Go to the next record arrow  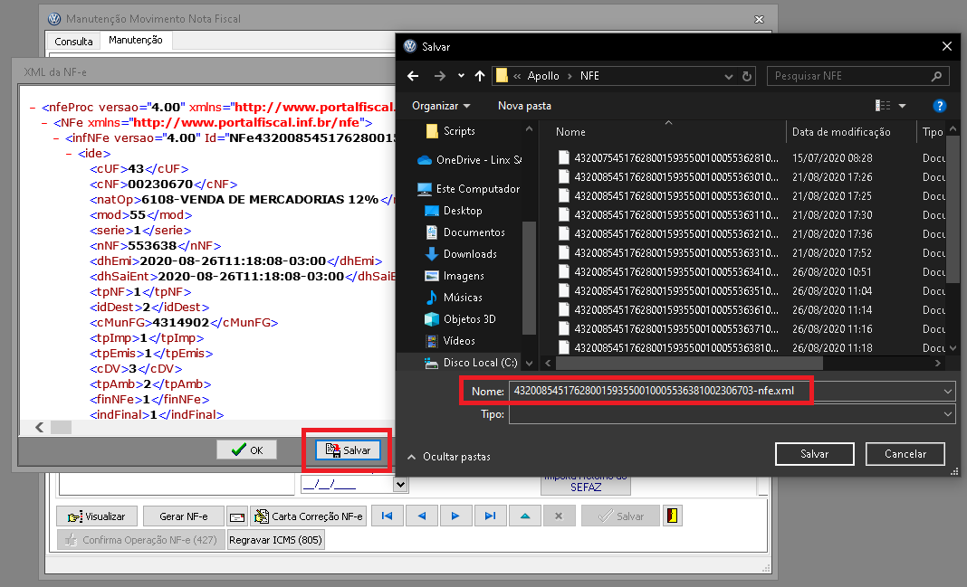tap(455, 516)
